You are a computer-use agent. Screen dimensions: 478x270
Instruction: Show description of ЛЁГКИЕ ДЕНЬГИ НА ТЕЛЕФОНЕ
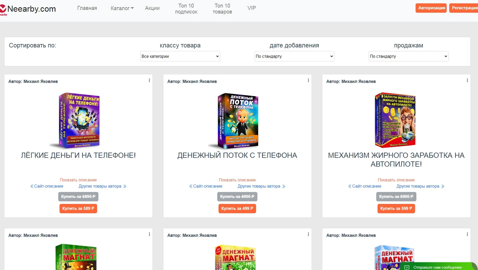(x=78, y=180)
